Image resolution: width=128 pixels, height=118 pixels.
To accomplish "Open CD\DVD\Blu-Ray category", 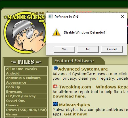I will coord(26,96).
